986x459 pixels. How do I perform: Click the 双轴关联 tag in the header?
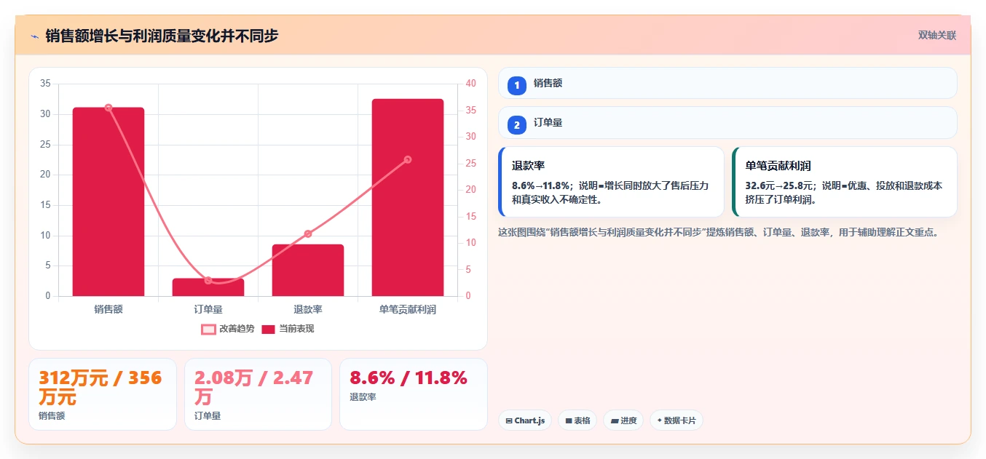pos(937,35)
